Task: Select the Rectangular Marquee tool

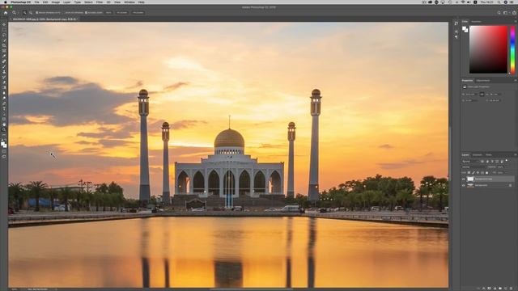Action: click(x=4, y=30)
